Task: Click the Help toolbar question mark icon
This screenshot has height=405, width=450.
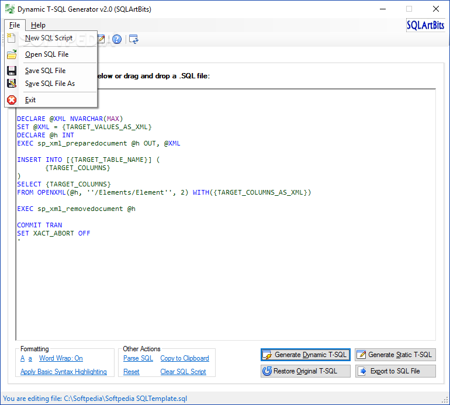Action: point(117,39)
